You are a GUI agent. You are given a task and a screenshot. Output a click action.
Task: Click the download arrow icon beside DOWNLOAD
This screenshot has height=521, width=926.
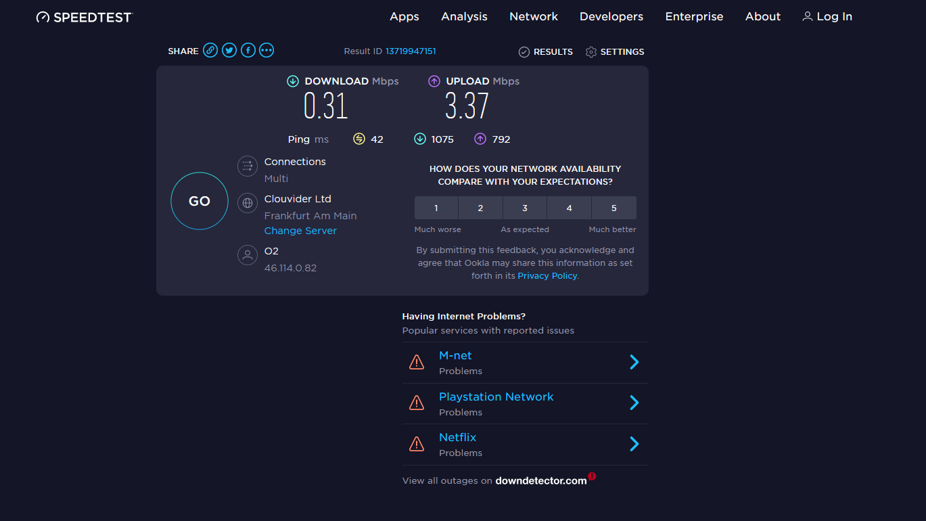tap(293, 81)
